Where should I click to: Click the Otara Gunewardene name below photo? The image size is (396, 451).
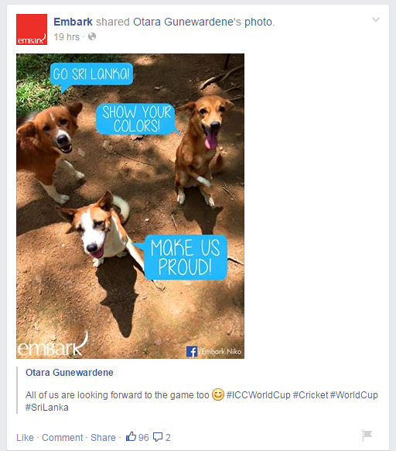[x=70, y=373]
